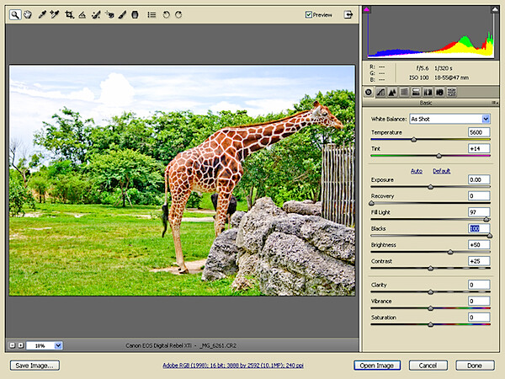Viewport: 505px width, 379px height.
Task: Toggle shadow clipping warning in histogram
Action: pos(366,9)
